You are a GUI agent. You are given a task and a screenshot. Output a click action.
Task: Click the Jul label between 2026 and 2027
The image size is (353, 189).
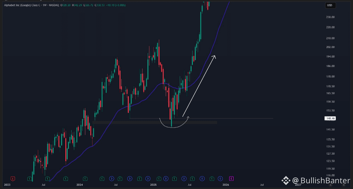[262, 185]
